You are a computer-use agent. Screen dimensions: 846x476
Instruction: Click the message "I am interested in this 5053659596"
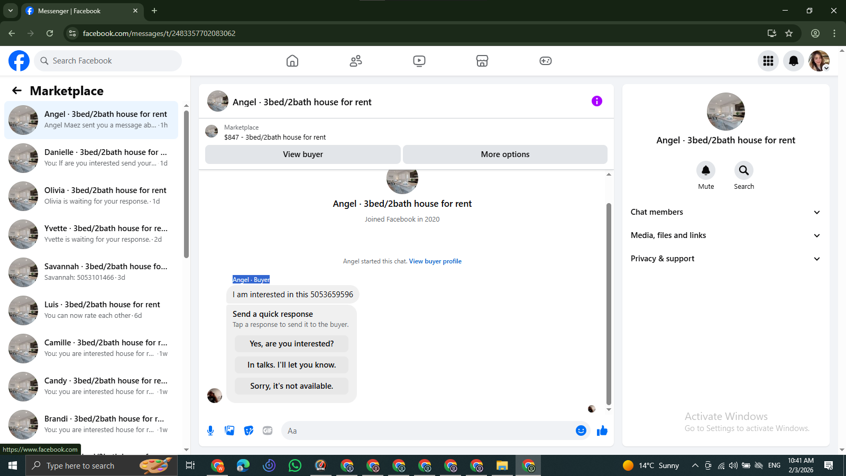[293, 295]
